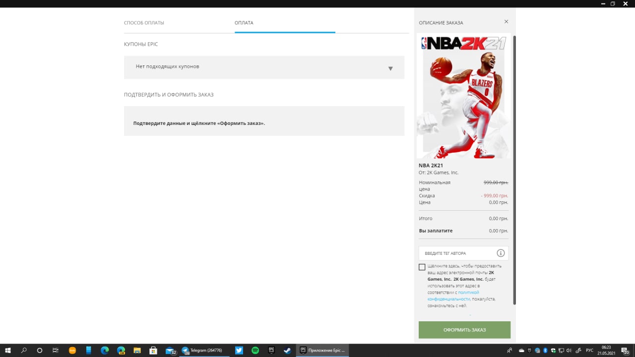Select the Epic application taskbar window
The width and height of the screenshot is (635, 357).
[322, 351]
